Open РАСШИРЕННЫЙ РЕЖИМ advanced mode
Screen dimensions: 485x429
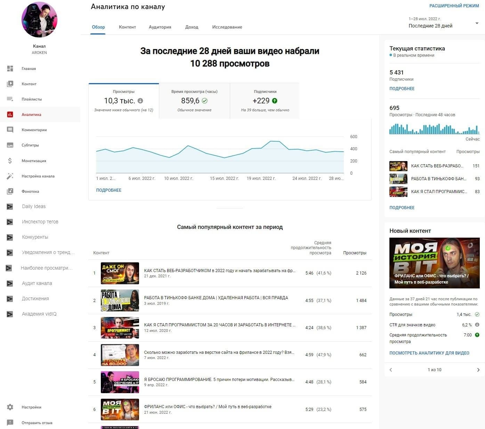(454, 6)
